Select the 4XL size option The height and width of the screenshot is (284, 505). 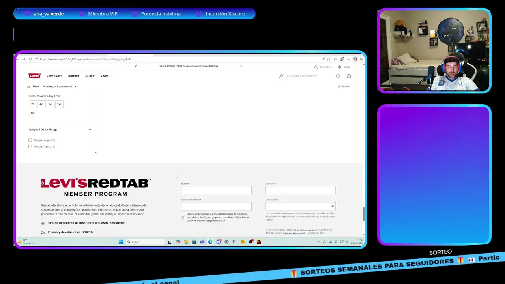coord(41,104)
